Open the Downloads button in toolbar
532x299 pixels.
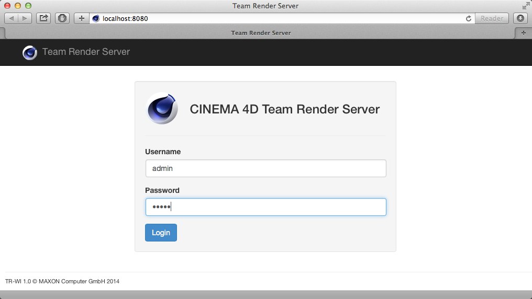point(520,18)
